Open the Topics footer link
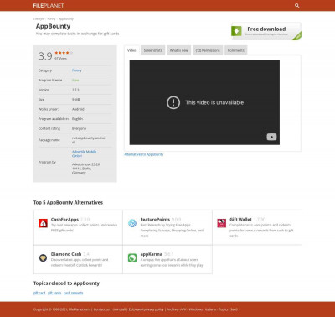This screenshot has width=335, height=317. [224, 309]
